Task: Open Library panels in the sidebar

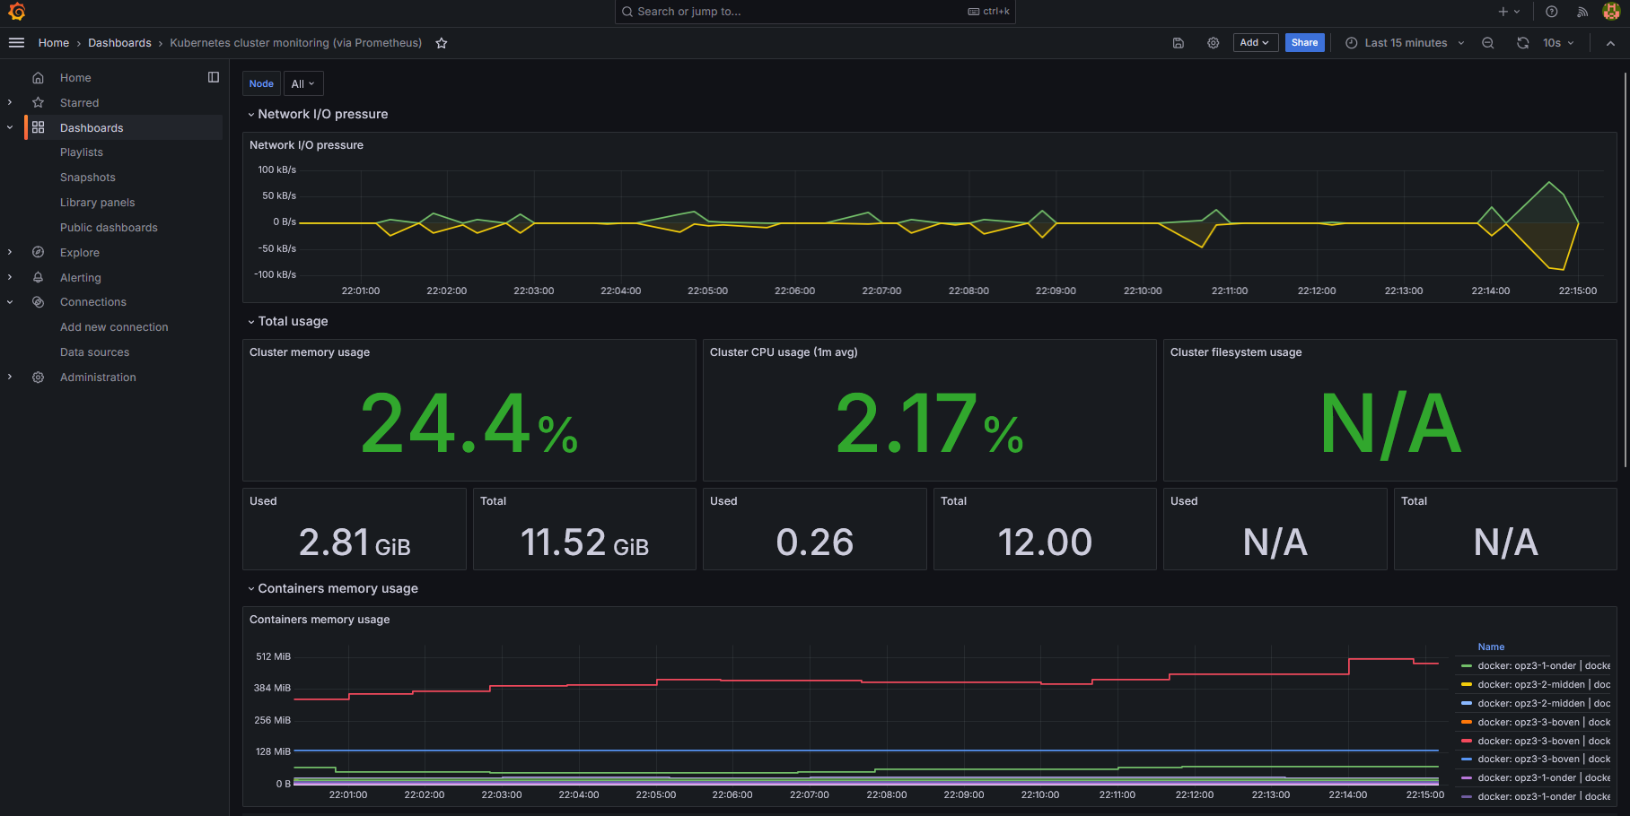Action: [98, 203]
